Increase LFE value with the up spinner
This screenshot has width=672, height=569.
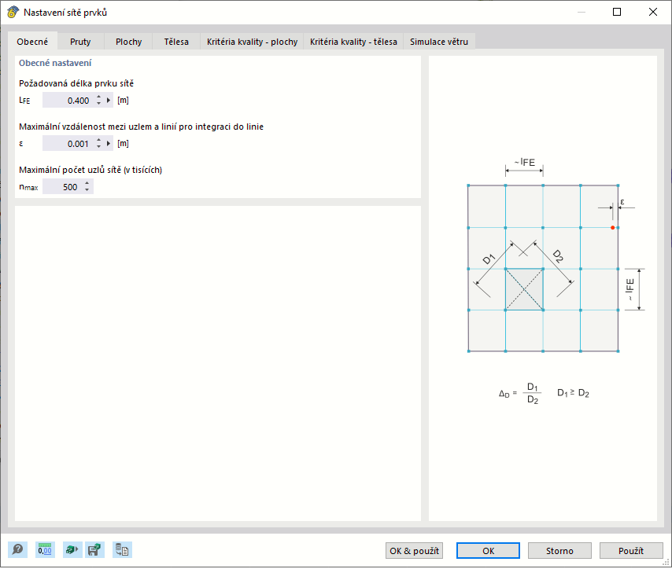[98, 97]
